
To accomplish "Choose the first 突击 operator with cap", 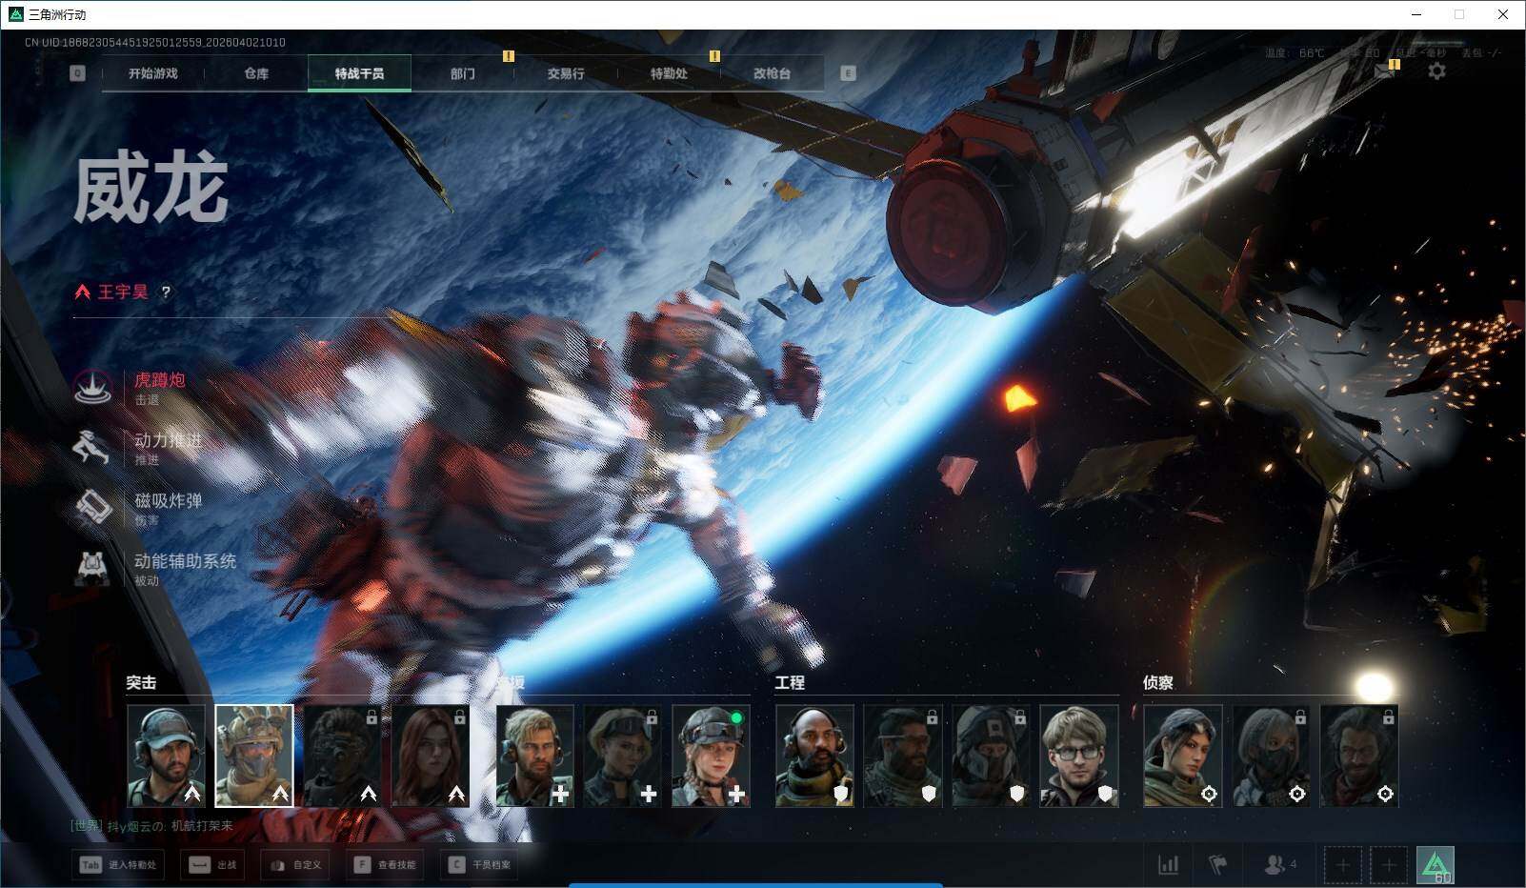I will 166,756.
